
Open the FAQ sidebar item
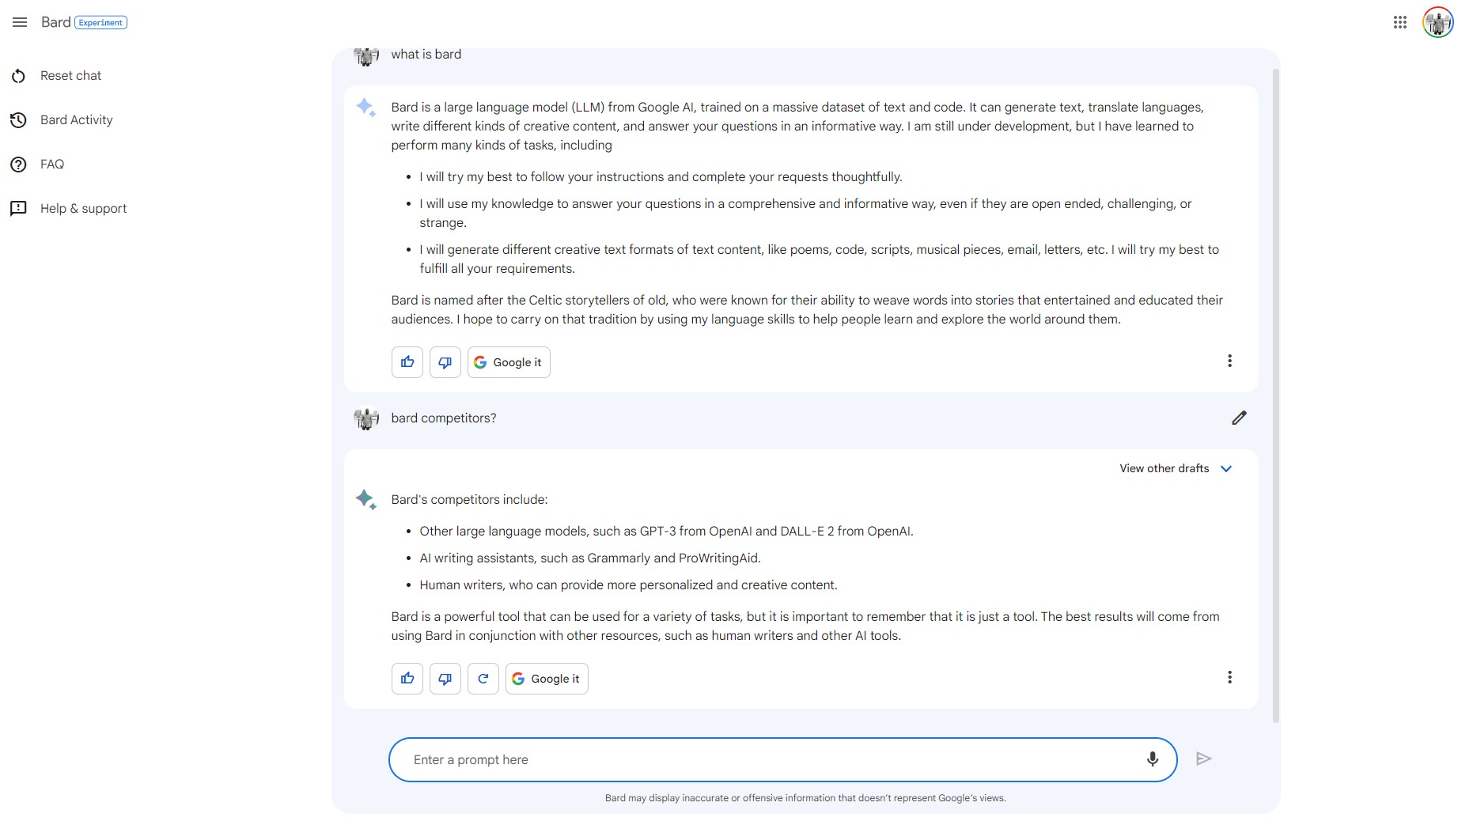[x=52, y=165]
